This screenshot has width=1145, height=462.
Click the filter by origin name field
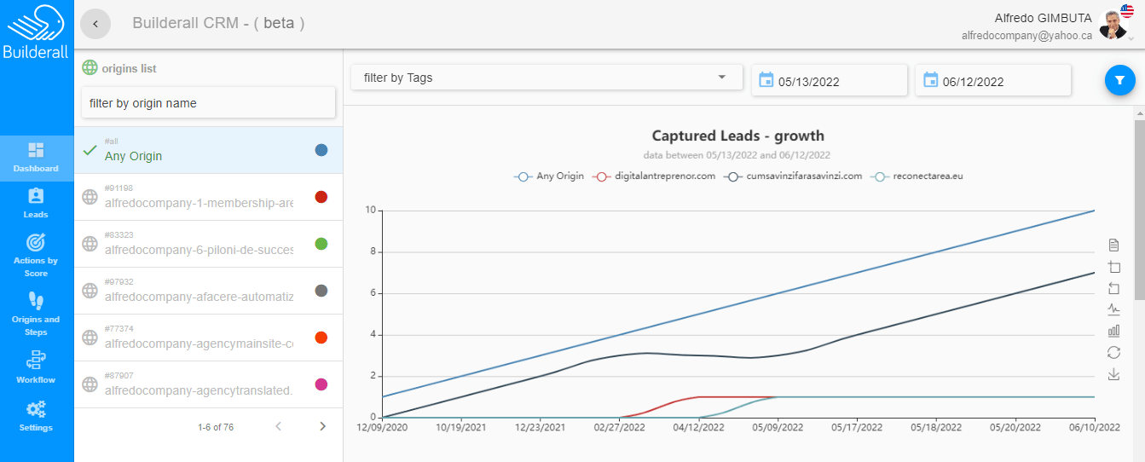tap(208, 103)
